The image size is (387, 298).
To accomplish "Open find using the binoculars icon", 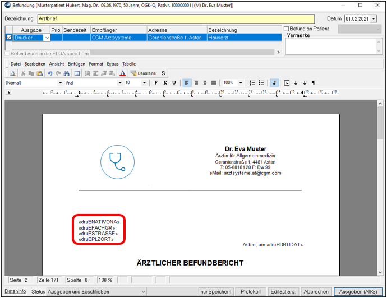I will (x=66, y=73).
